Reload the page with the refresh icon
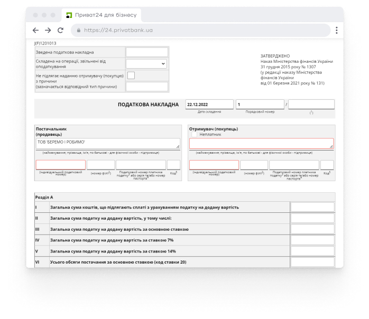 (61, 31)
